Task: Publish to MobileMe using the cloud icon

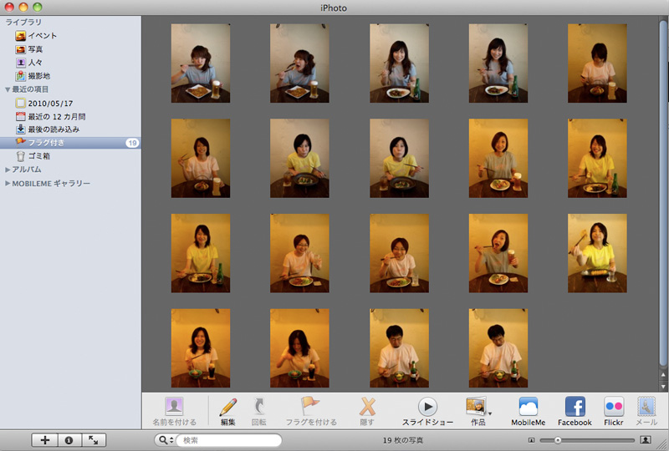Action: coord(529,407)
